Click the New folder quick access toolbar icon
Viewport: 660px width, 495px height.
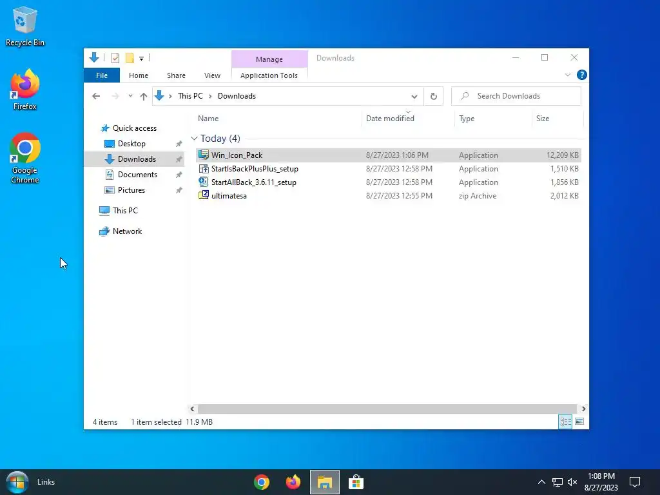[x=130, y=58]
